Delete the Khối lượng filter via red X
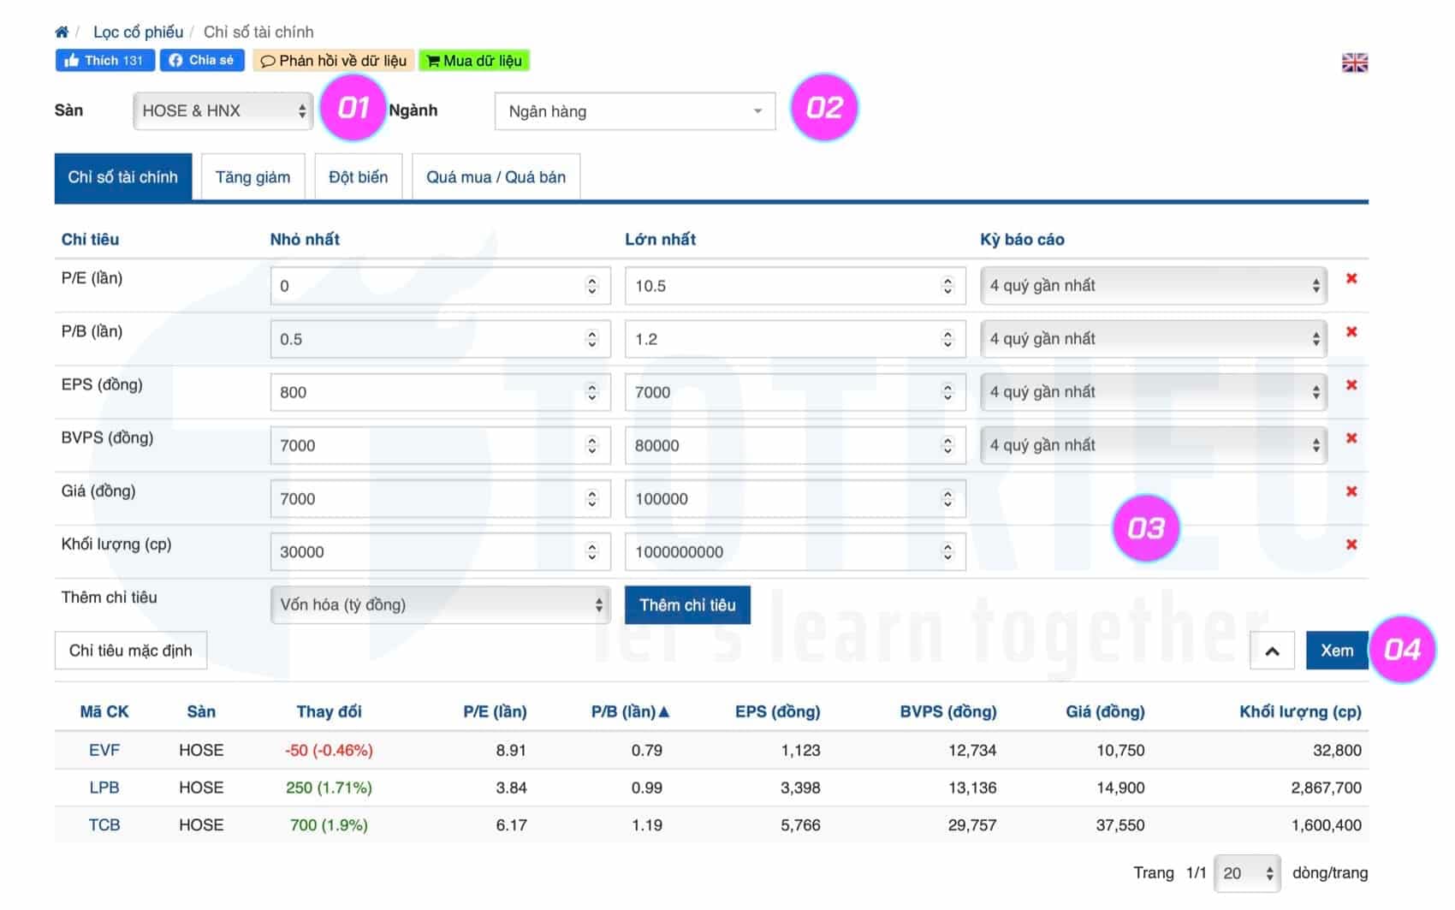This screenshot has height=910, width=1455. point(1352,543)
